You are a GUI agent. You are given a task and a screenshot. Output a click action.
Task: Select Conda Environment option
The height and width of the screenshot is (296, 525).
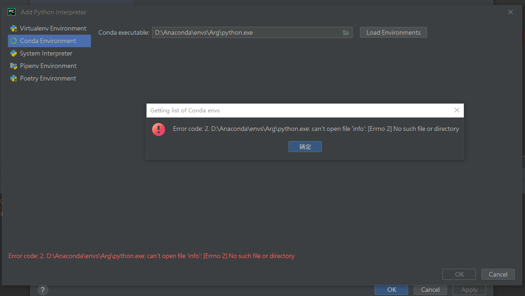pos(49,41)
